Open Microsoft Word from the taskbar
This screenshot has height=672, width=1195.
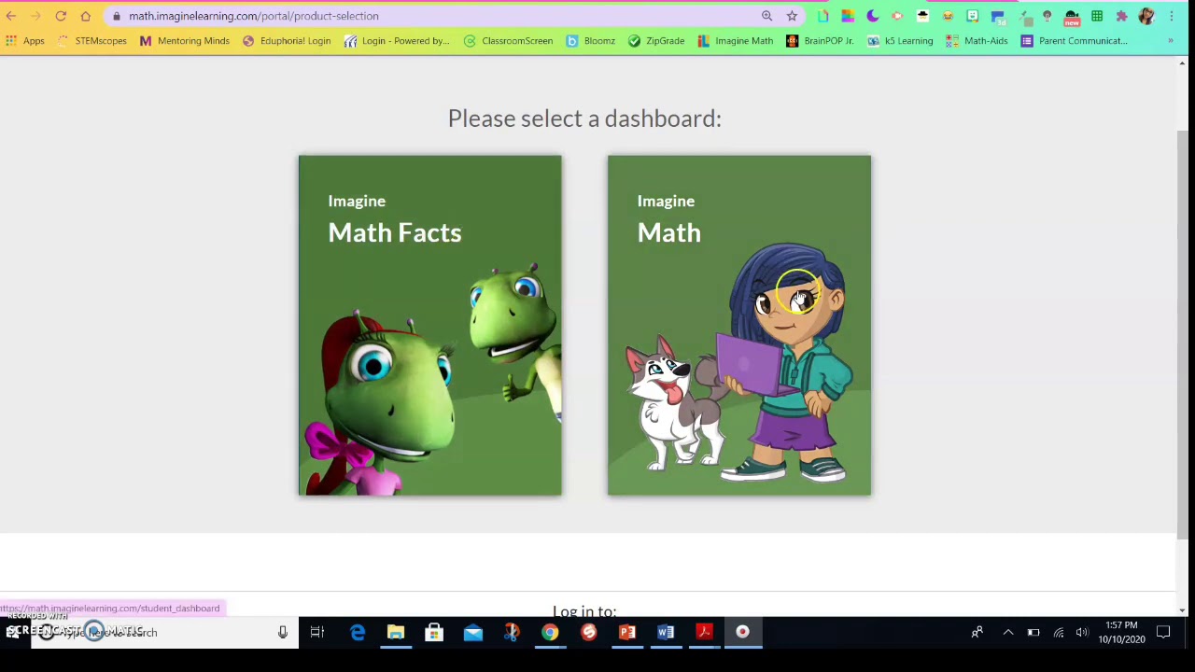[x=666, y=633]
